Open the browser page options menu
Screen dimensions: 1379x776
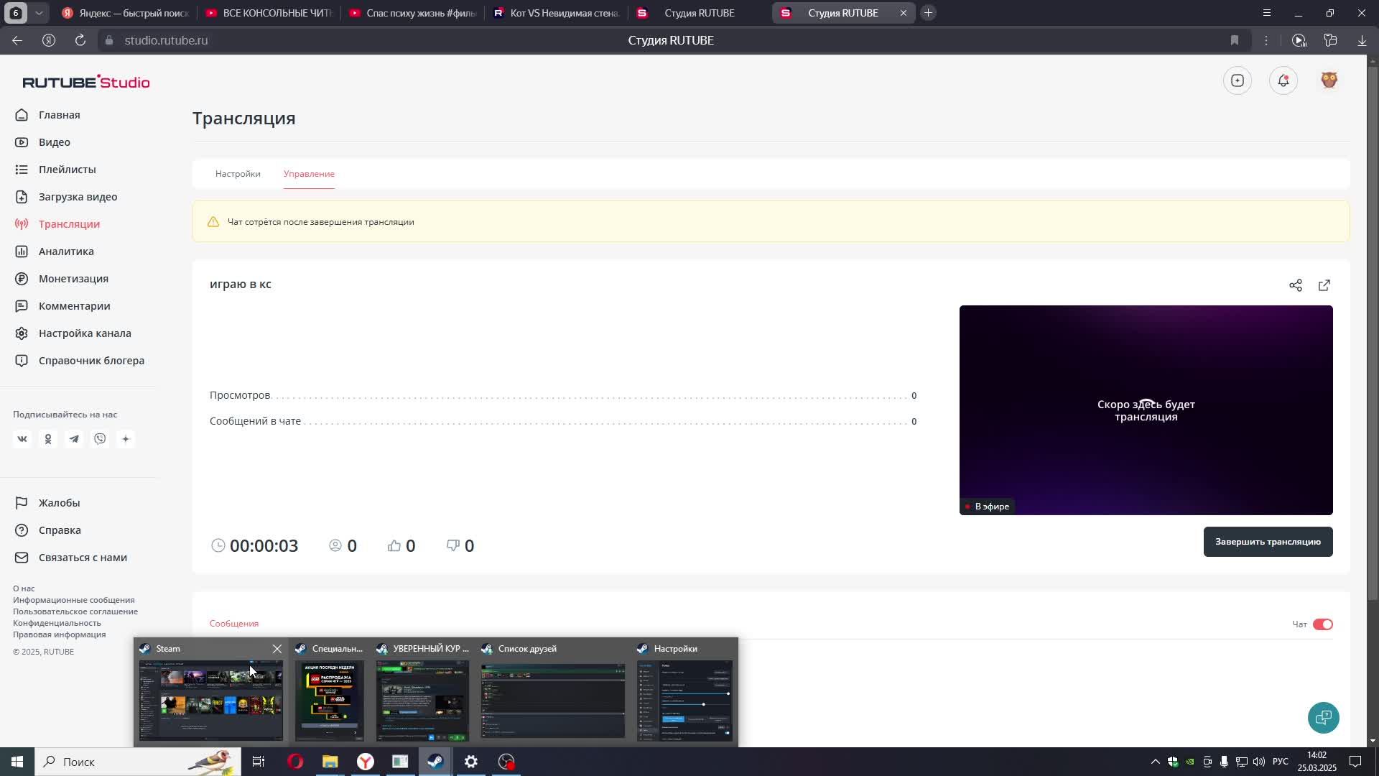click(x=1266, y=40)
